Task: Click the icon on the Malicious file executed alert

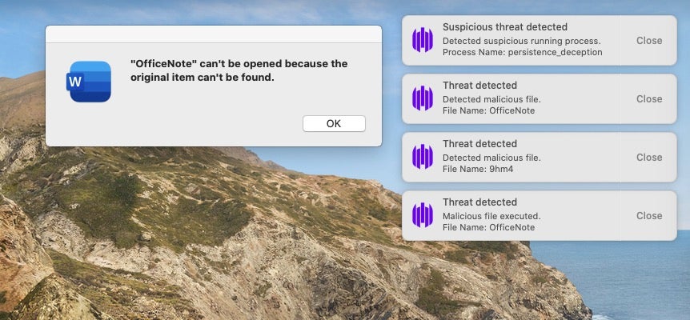Action: [x=422, y=215]
